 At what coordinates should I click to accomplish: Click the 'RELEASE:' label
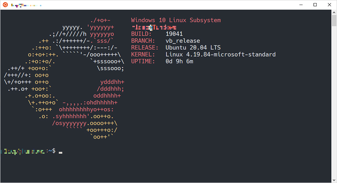[145, 47]
